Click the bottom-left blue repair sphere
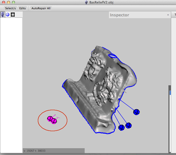 tap(121, 128)
